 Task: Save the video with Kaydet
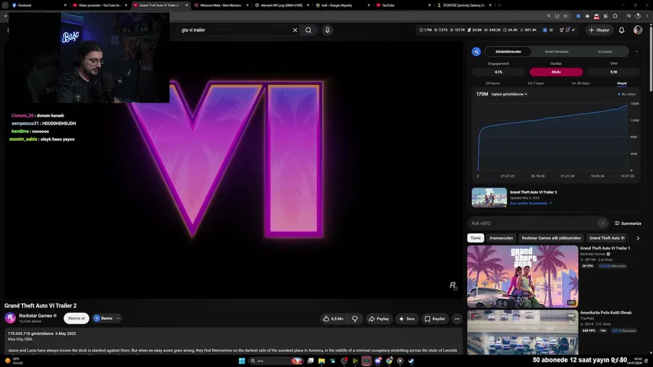pos(435,319)
